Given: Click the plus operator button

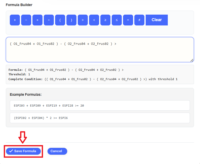Looking at the screenshot, I should click(15, 20).
